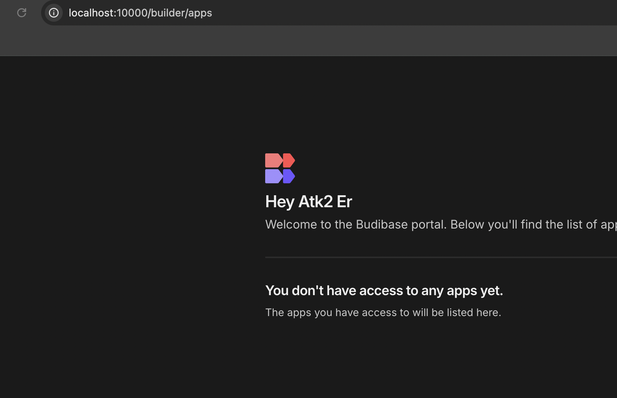The width and height of the screenshot is (617, 398).
Task: Click the "apps" segment at the URL end
Action: tap(200, 13)
